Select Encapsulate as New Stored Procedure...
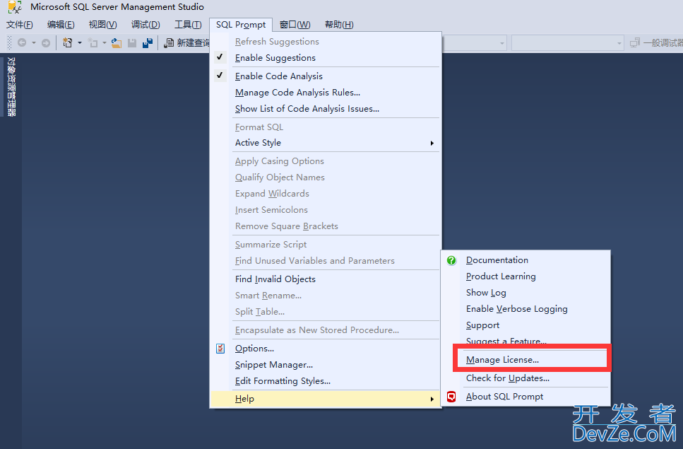 click(x=317, y=330)
